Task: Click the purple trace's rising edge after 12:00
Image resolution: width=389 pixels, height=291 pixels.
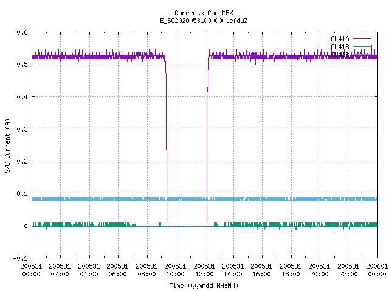Action: pos(207,141)
